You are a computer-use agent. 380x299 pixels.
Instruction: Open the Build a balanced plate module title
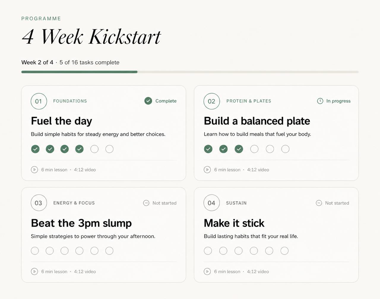click(x=257, y=121)
